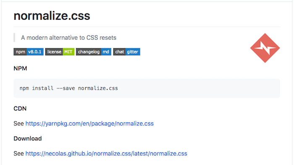Click the 'A modern alternative to CSS resets' quote
The image size is (294, 165).
click(68, 38)
